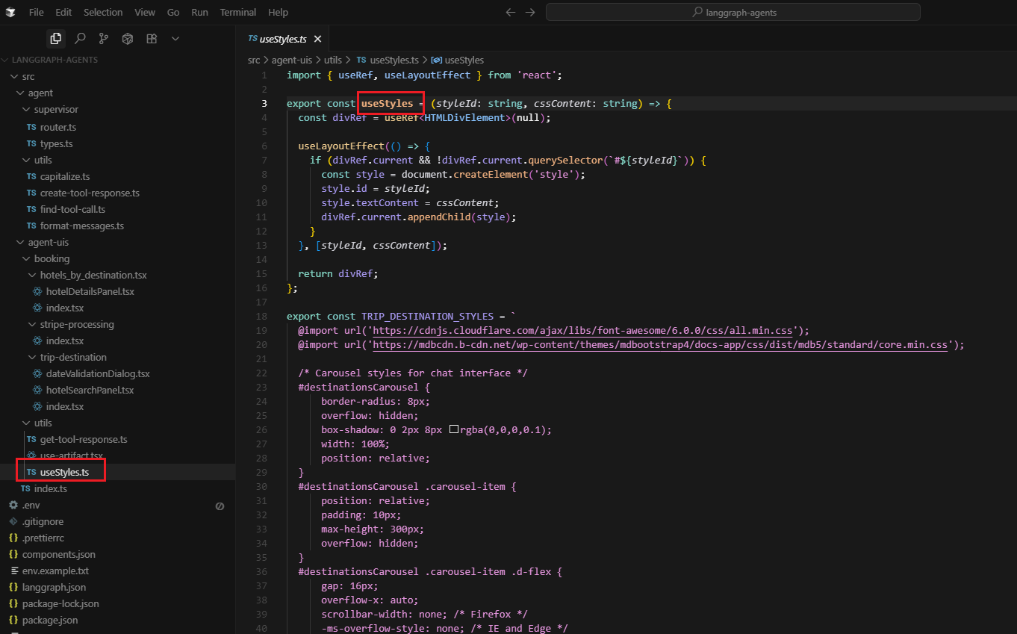Open the Extensions view icon
Image resolution: width=1017 pixels, height=634 pixels.
click(x=152, y=39)
